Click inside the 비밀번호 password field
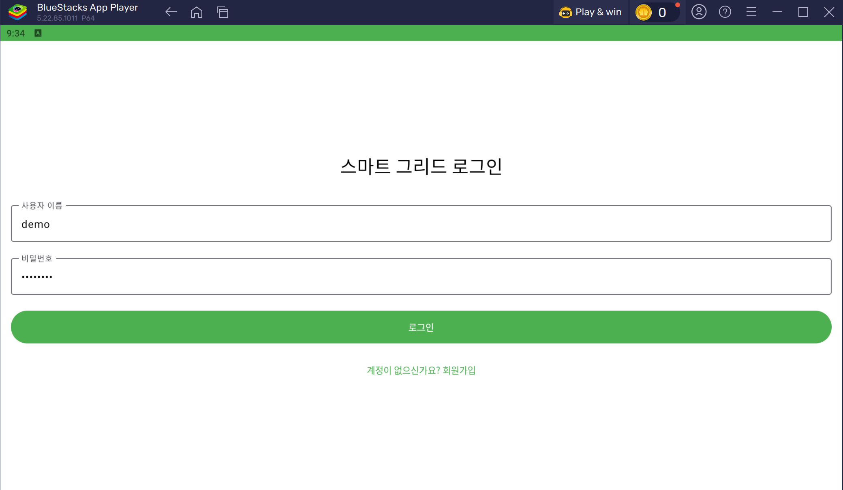The width and height of the screenshot is (843, 490). (x=421, y=277)
